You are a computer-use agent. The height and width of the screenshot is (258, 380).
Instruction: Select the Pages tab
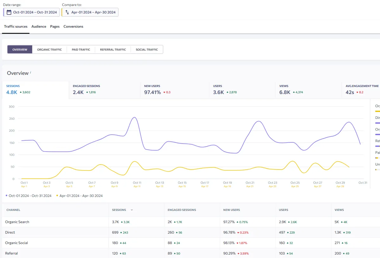pos(55,27)
